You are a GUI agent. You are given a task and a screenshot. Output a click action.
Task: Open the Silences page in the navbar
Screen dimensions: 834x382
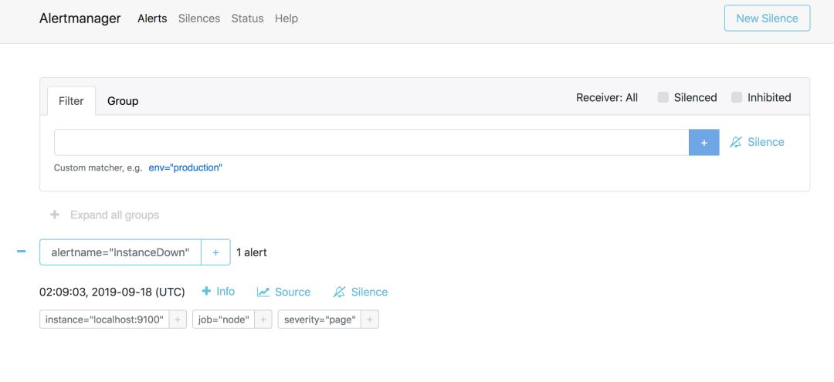click(199, 19)
